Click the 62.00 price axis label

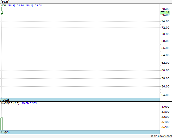click(x=165, y=63)
